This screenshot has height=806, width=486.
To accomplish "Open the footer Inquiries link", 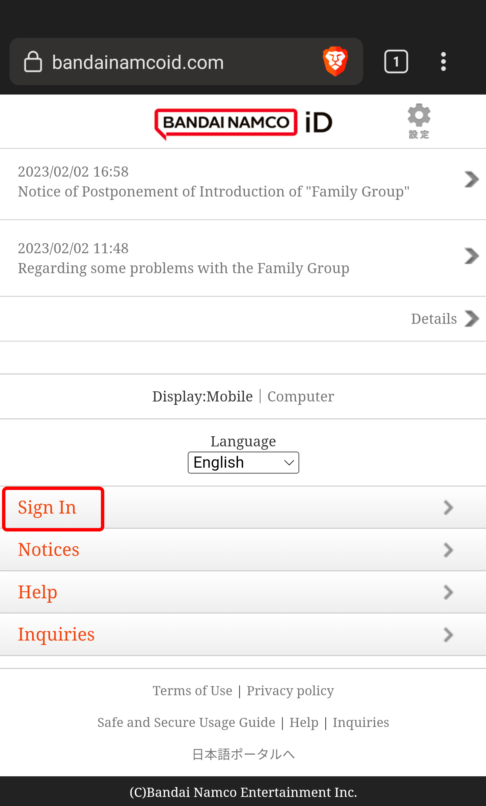I will coord(361,723).
